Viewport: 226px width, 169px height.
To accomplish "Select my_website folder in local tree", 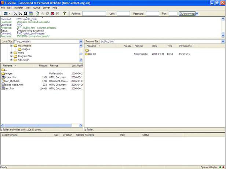I will pos(24,46).
